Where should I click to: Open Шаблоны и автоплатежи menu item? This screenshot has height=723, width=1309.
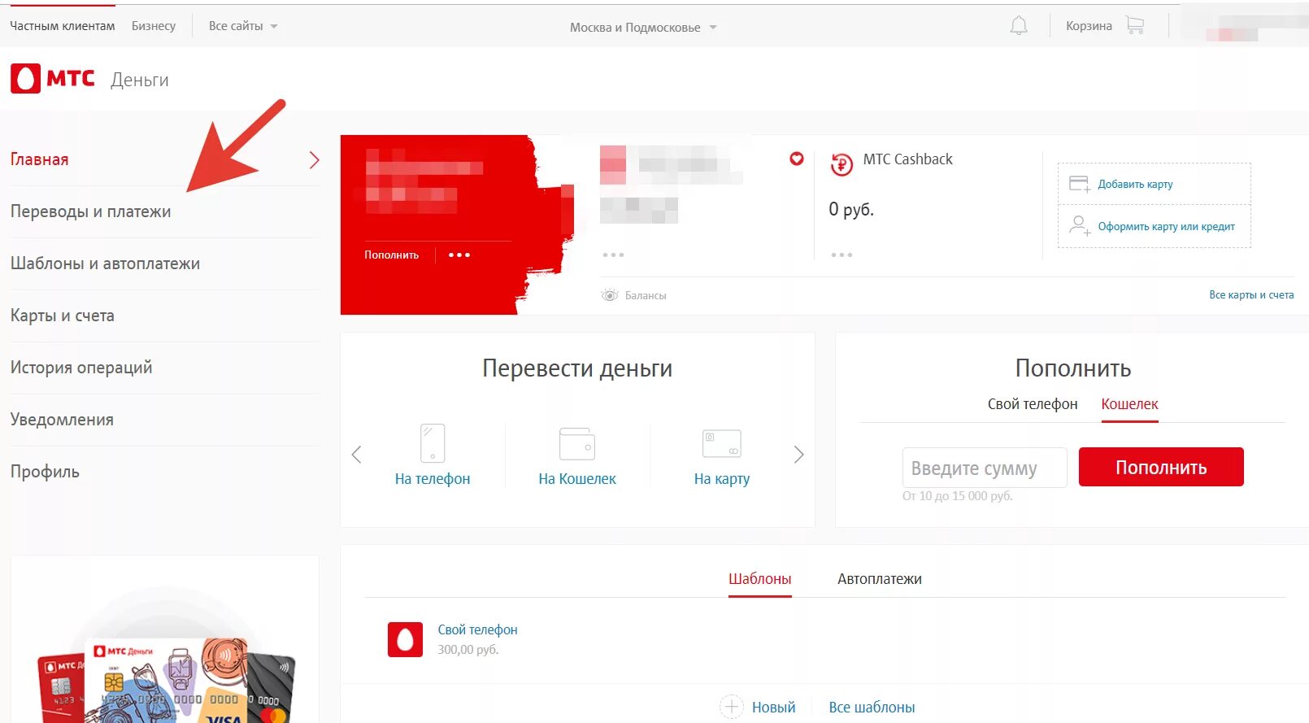pyautogui.click(x=106, y=264)
